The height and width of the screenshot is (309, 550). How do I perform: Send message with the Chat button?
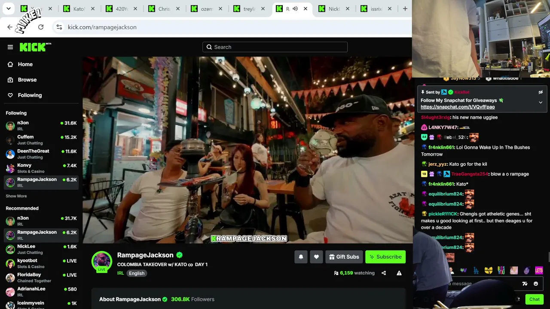(x=535, y=299)
